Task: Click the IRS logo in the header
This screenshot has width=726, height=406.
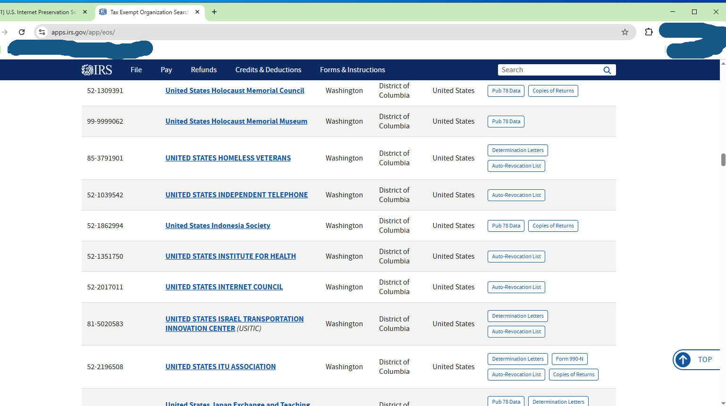Action: 97,70
